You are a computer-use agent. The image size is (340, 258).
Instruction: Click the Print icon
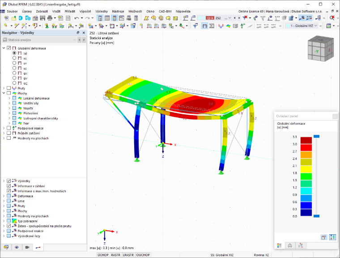50,18
